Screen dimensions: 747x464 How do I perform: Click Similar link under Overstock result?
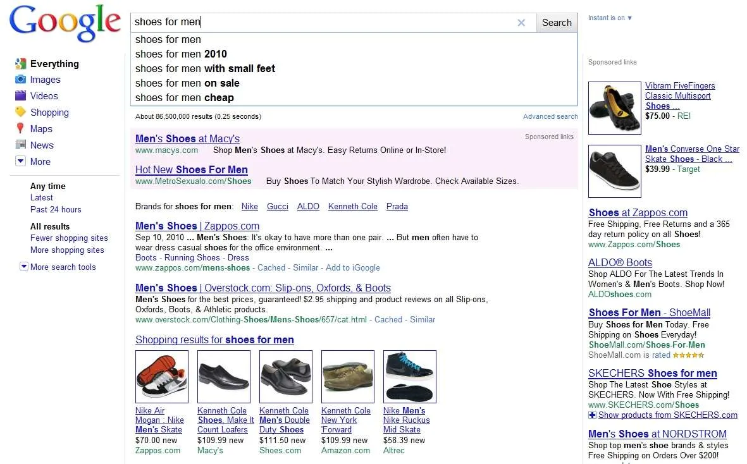[x=423, y=320]
